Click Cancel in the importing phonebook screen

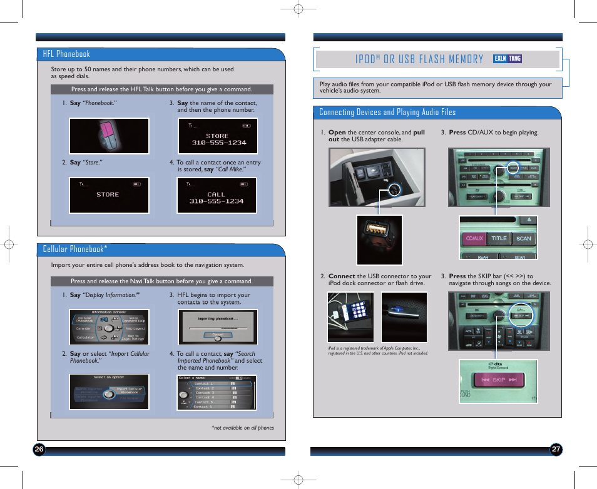[x=218, y=335]
